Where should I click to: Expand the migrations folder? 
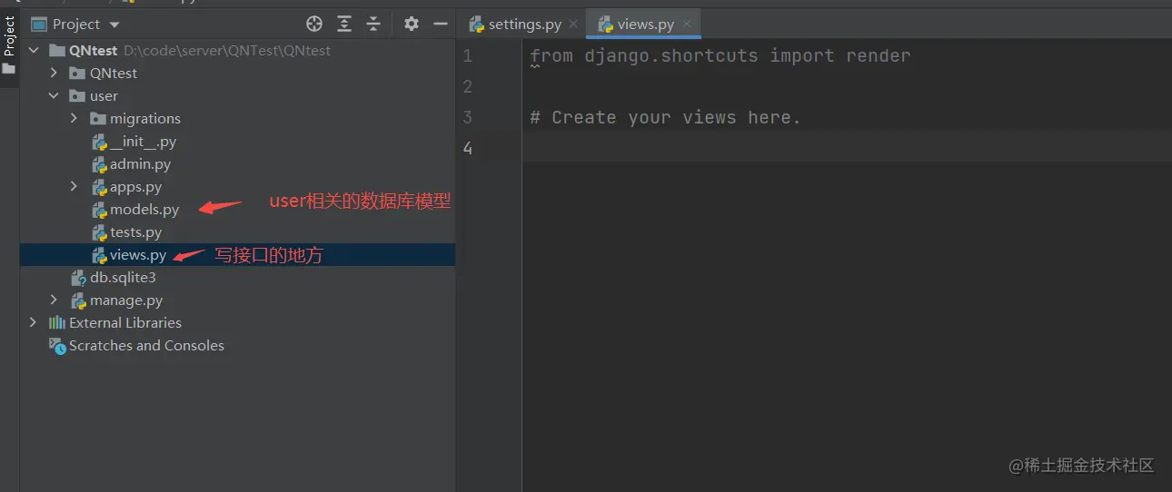(x=74, y=119)
